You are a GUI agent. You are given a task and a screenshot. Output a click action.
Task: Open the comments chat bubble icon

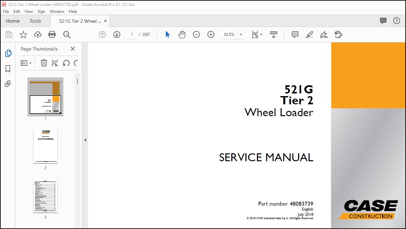pyautogui.click(x=383, y=21)
